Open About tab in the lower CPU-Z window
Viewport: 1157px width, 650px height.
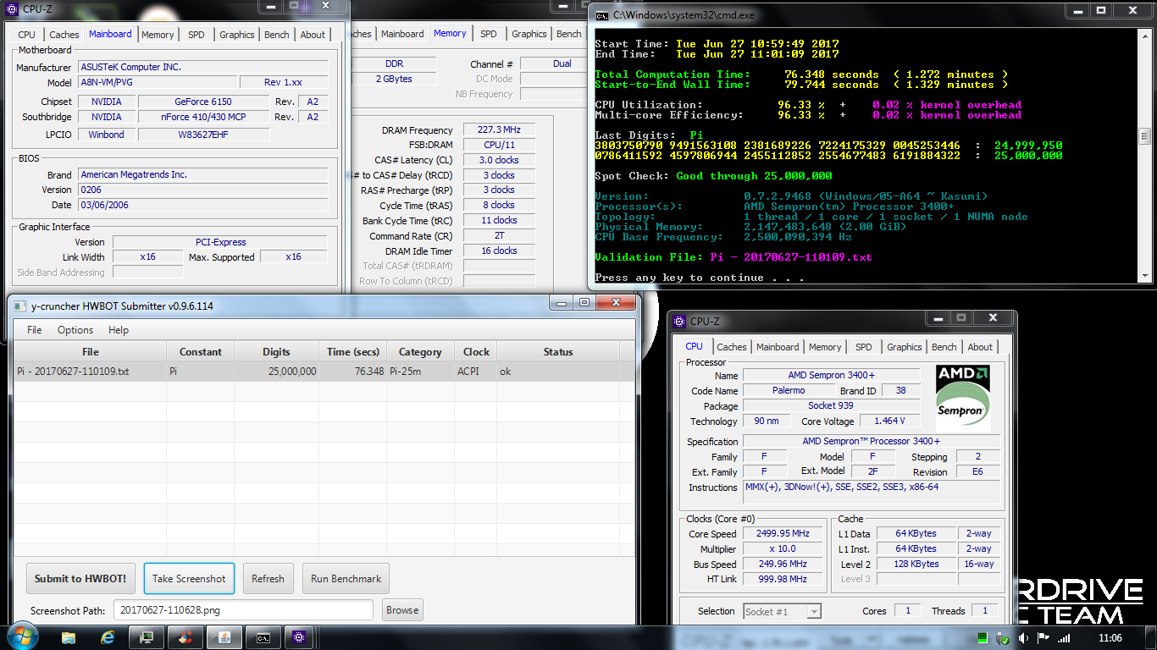980,347
